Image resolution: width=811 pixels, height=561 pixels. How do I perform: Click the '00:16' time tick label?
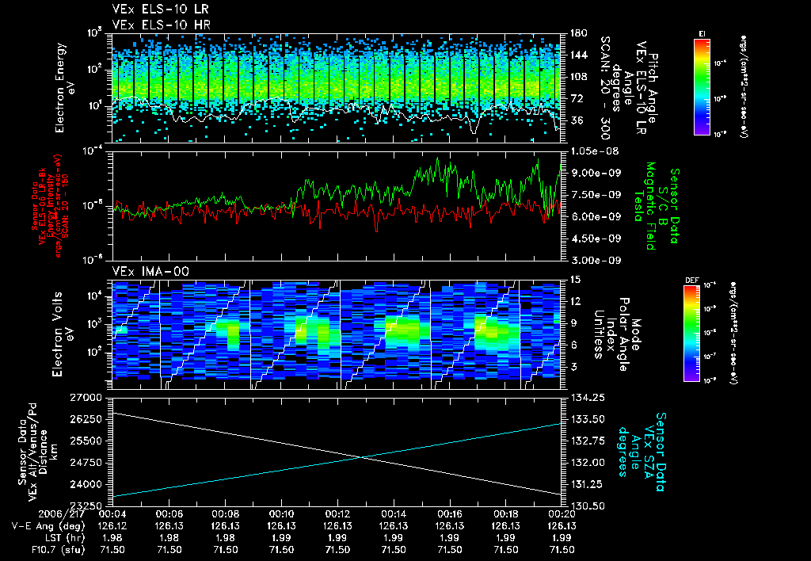click(450, 515)
